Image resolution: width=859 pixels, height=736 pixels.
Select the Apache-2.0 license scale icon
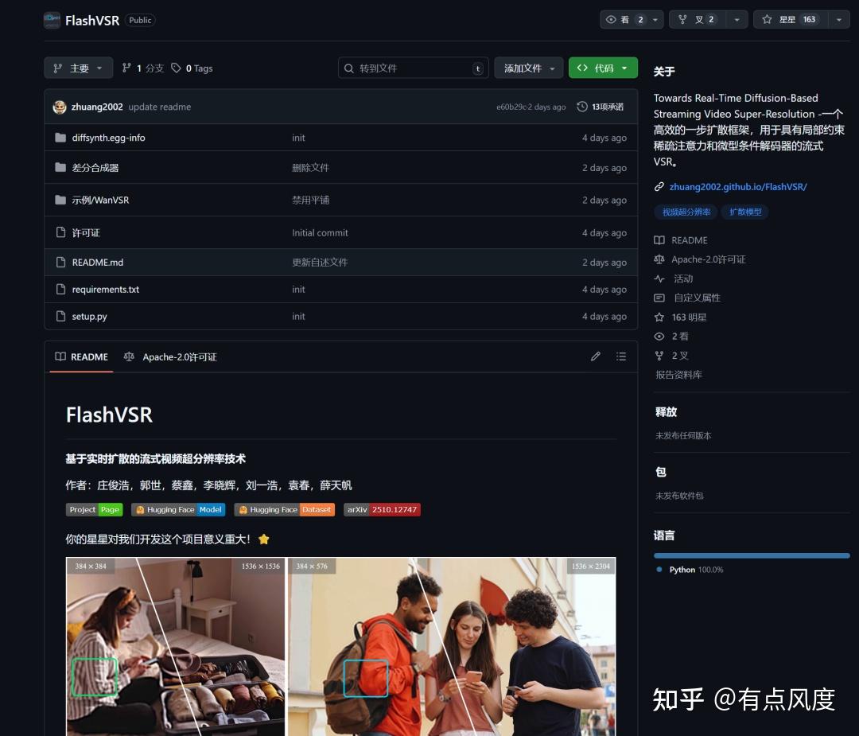657,259
